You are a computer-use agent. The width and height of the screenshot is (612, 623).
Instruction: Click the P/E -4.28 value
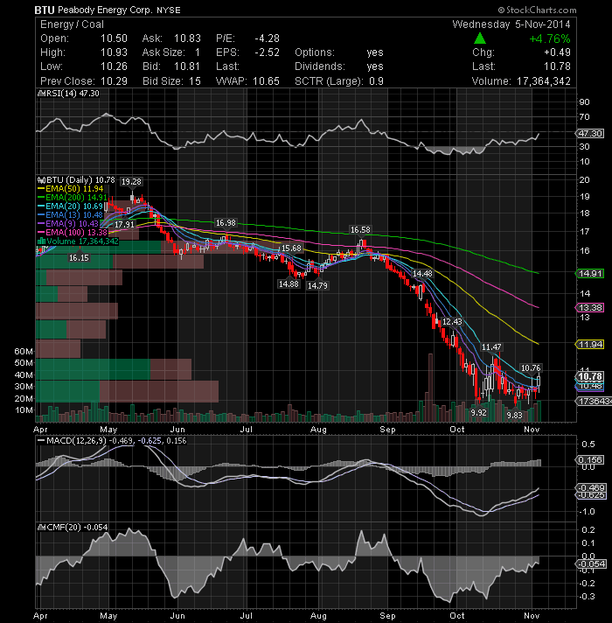(268, 38)
